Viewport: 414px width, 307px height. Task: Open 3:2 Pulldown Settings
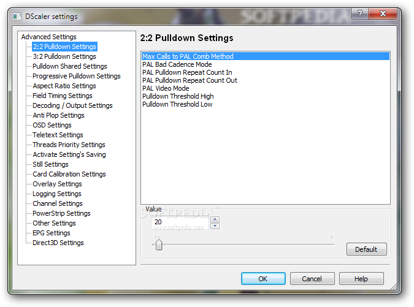click(64, 56)
